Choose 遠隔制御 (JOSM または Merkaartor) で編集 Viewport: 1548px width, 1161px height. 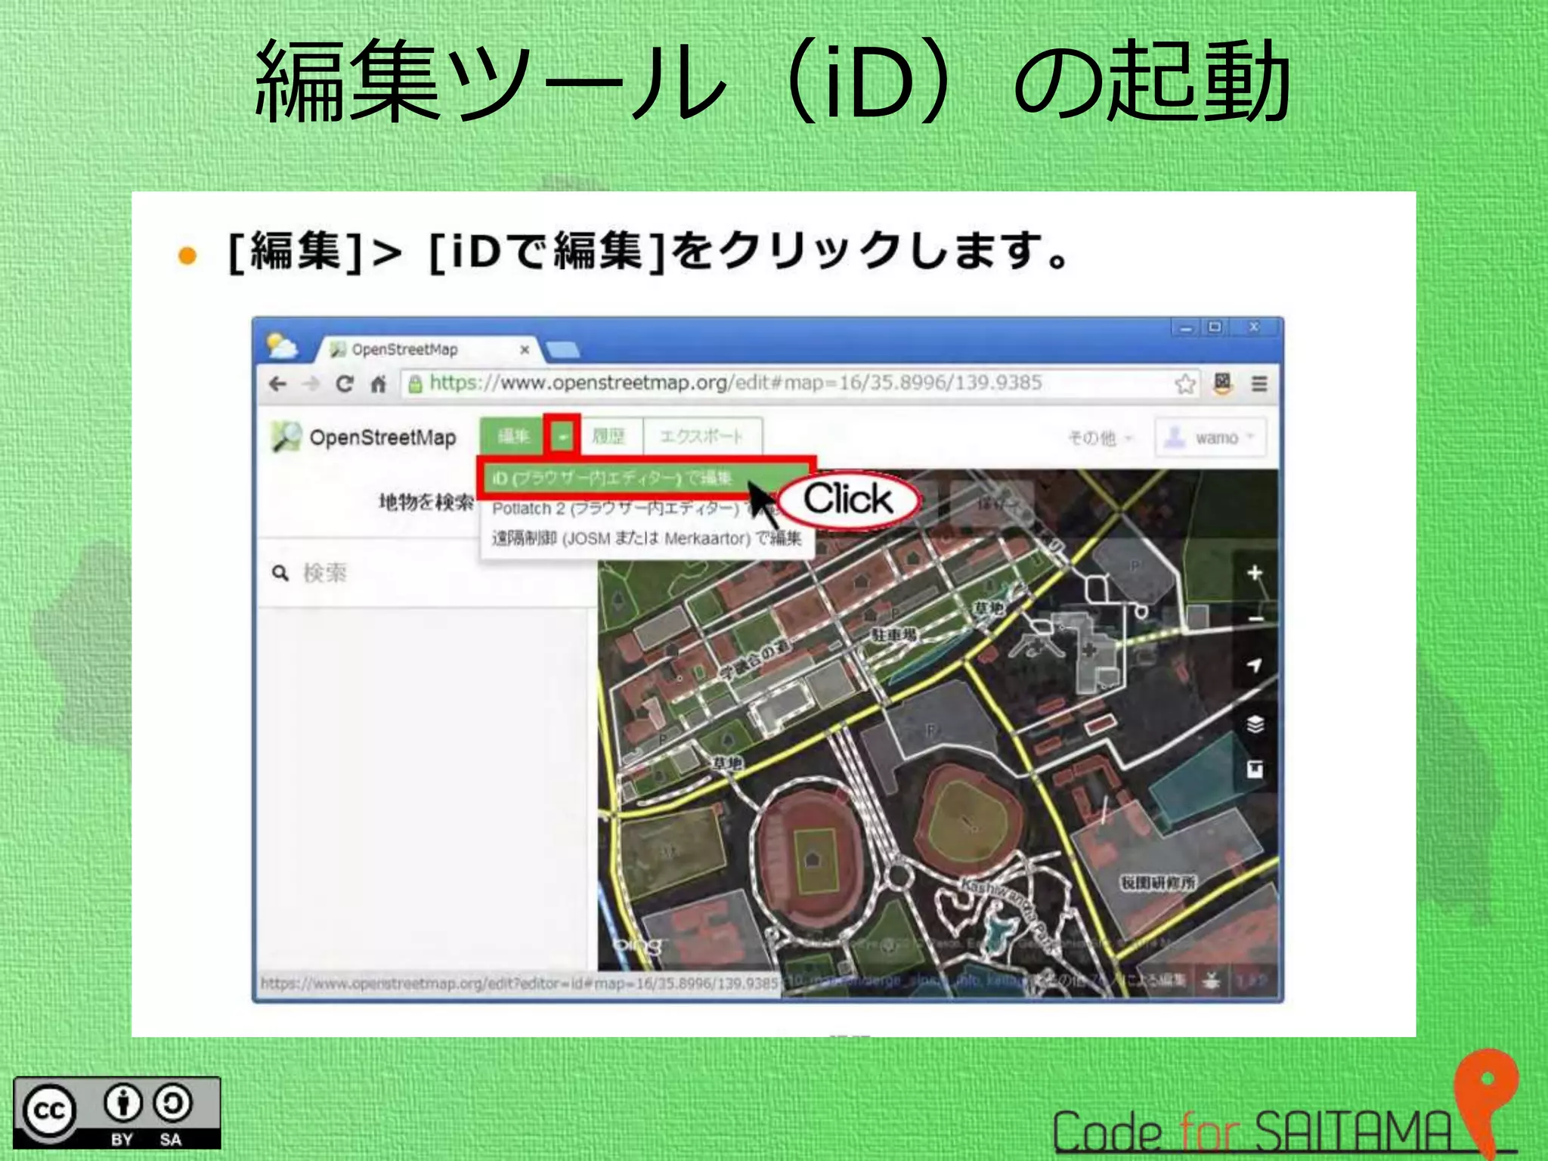(x=646, y=538)
